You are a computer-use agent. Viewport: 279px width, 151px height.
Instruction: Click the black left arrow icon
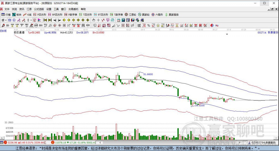click(x=54, y=20)
